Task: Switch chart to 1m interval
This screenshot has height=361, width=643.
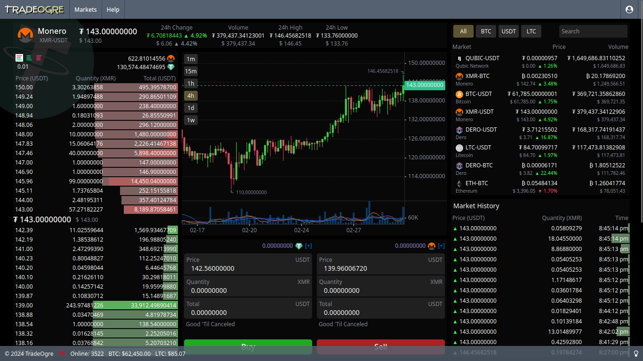Action: 191,59
